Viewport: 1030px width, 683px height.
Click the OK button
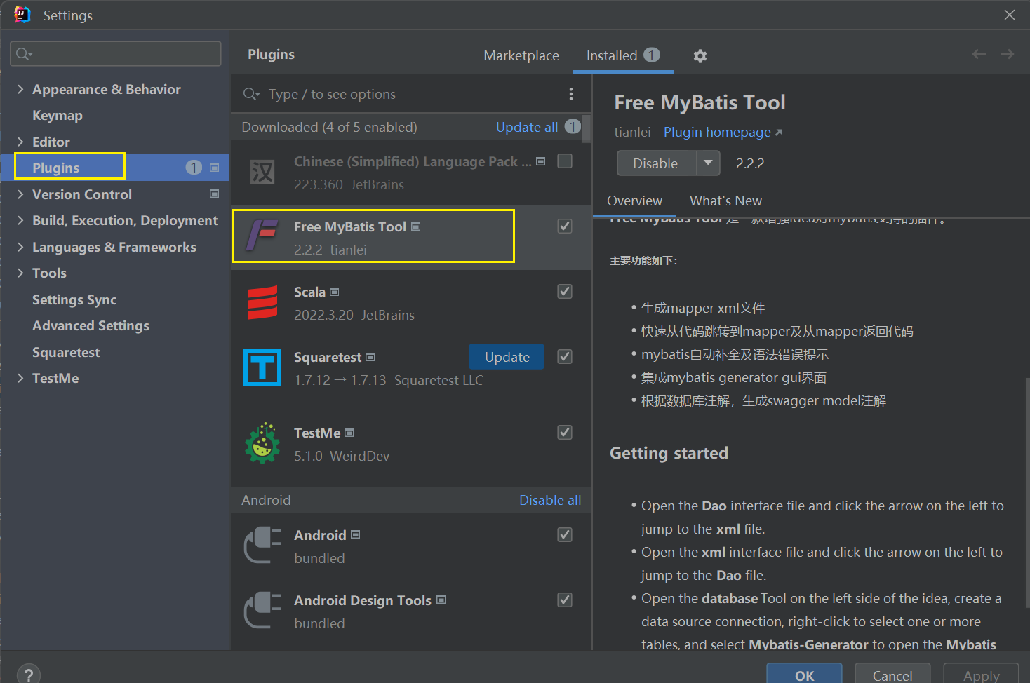[804, 674]
